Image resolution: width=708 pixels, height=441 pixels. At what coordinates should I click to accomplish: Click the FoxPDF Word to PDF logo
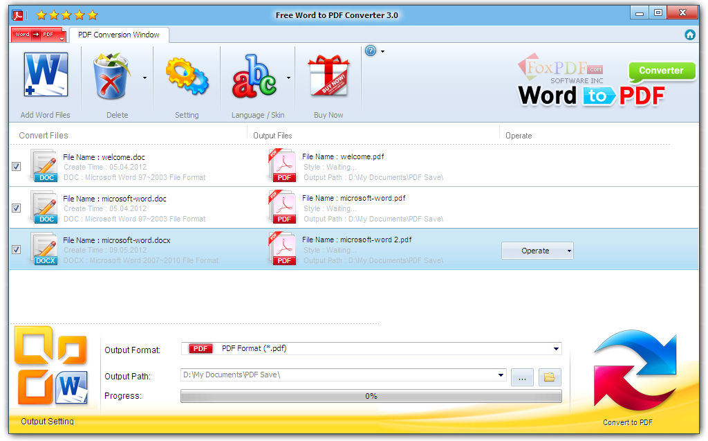[592, 82]
